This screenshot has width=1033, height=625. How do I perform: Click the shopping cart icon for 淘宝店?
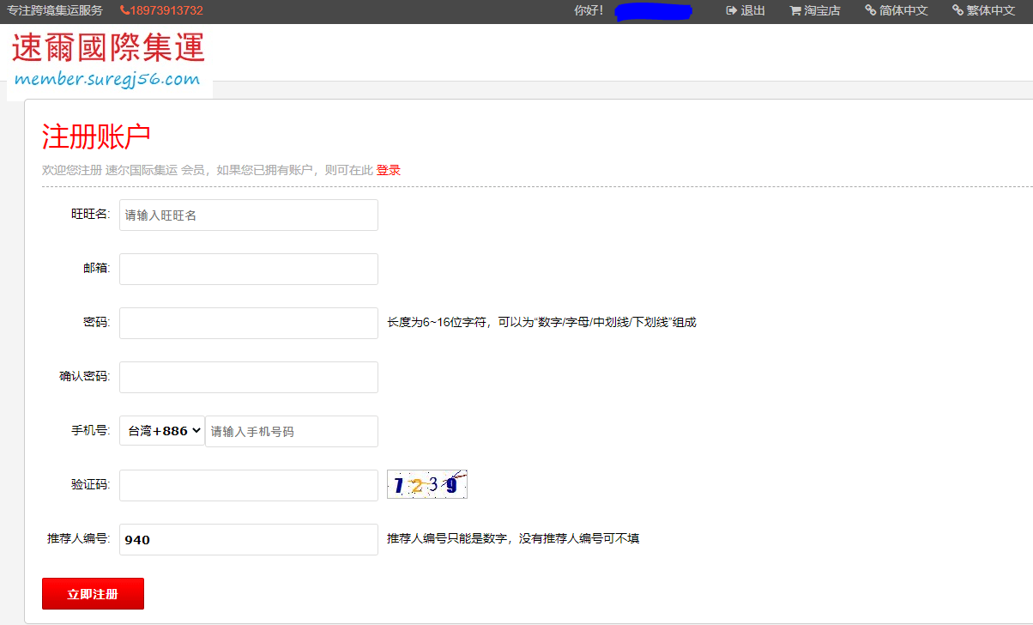tap(795, 11)
